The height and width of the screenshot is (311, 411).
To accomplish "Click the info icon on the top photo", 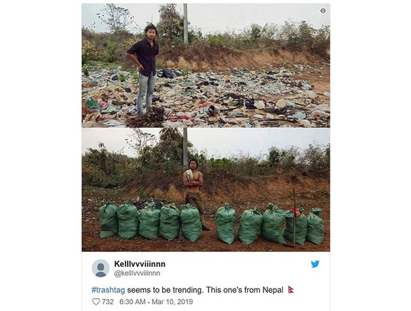I will tap(323, 11).
